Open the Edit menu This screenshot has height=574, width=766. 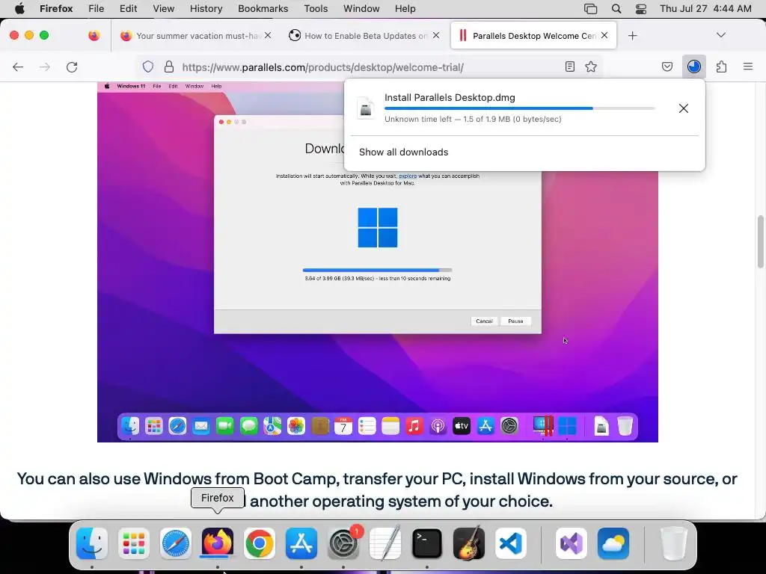(128, 9)
